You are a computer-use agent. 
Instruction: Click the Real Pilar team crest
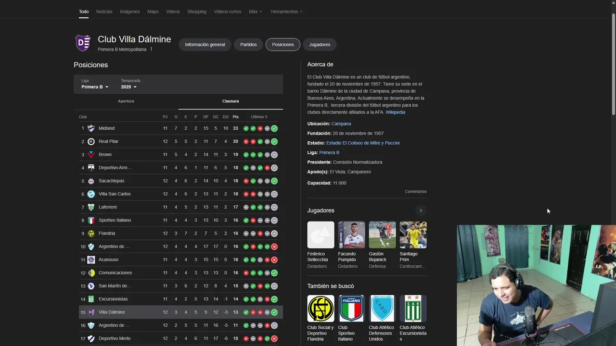coord(91,141)
